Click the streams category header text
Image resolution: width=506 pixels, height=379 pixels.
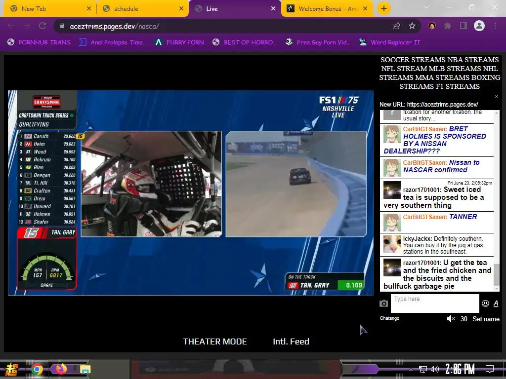439,73
